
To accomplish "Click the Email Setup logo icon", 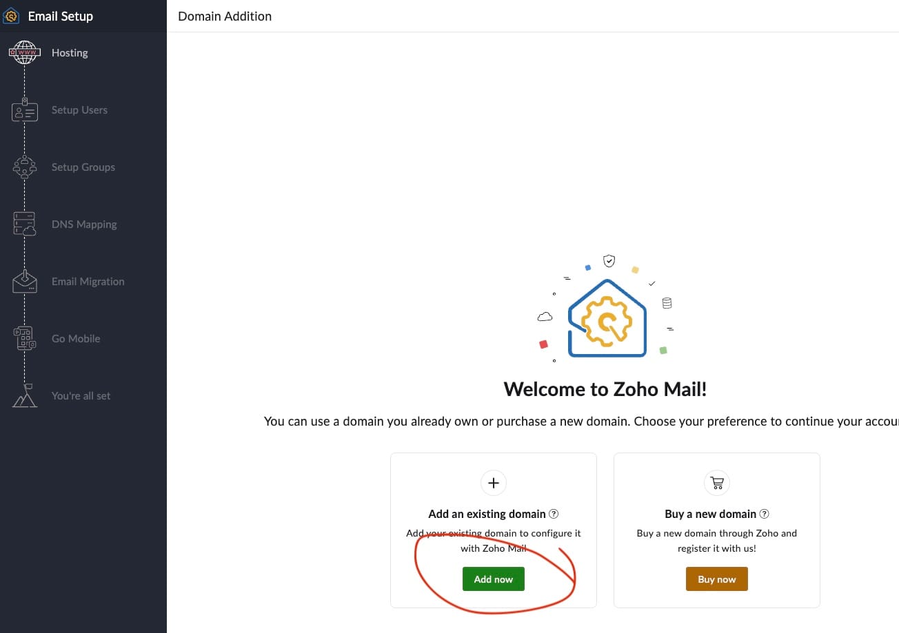I will click(x=11, y=16).
